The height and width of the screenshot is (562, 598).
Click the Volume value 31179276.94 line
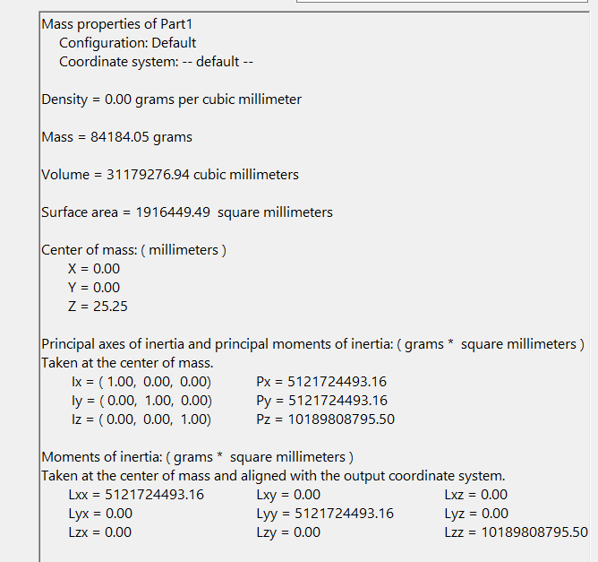click(170, 175)
